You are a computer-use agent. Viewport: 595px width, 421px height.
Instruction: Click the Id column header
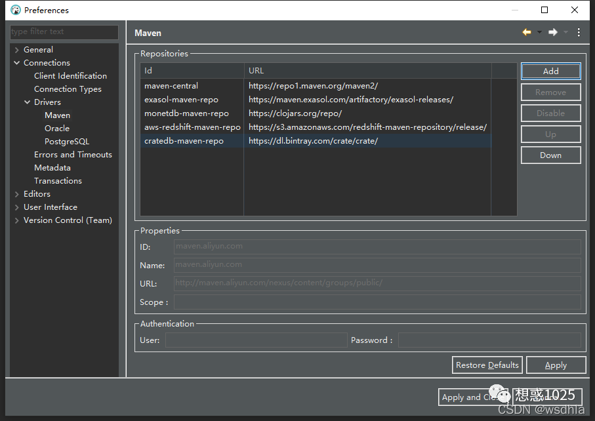(192, 71)
